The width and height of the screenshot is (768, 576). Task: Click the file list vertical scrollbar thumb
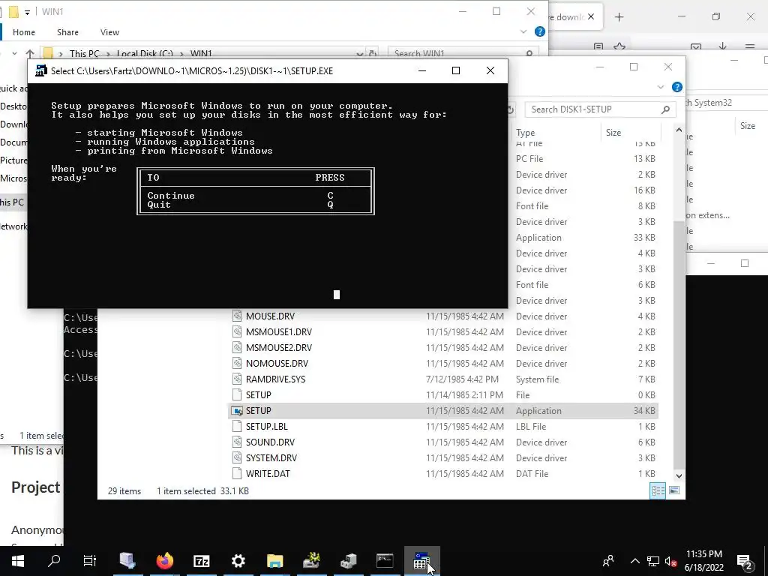(678, 345)
